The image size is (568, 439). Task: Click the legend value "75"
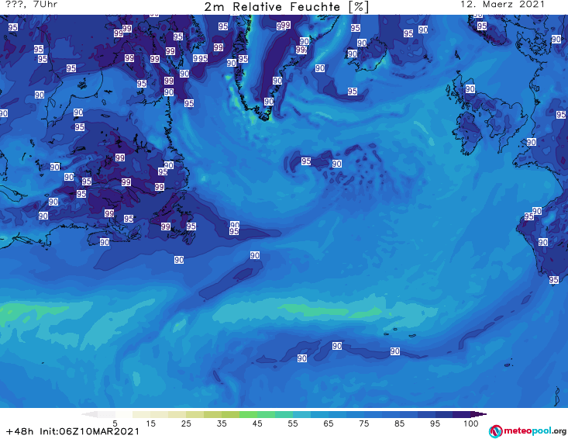coord(363,423)
